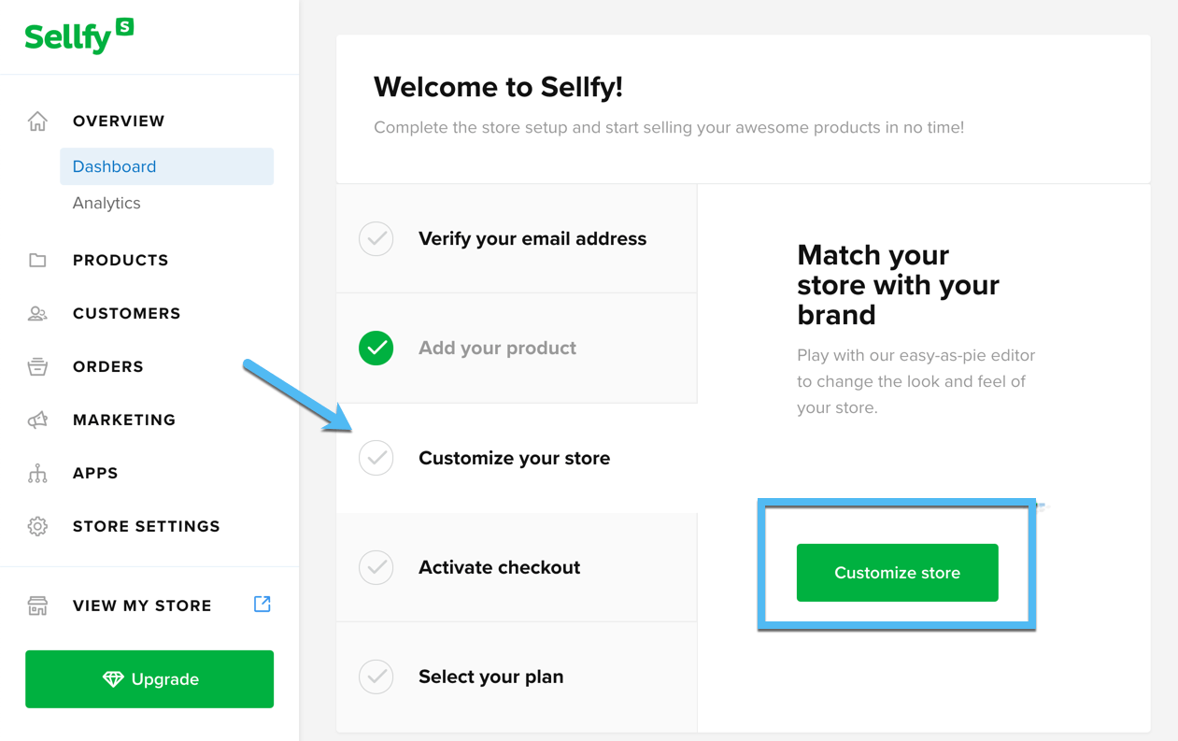Click the Upgrade button
1178x741 pixels.
pos(149,679)
